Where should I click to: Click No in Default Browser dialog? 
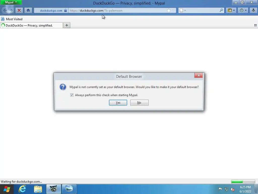point(139,103)
